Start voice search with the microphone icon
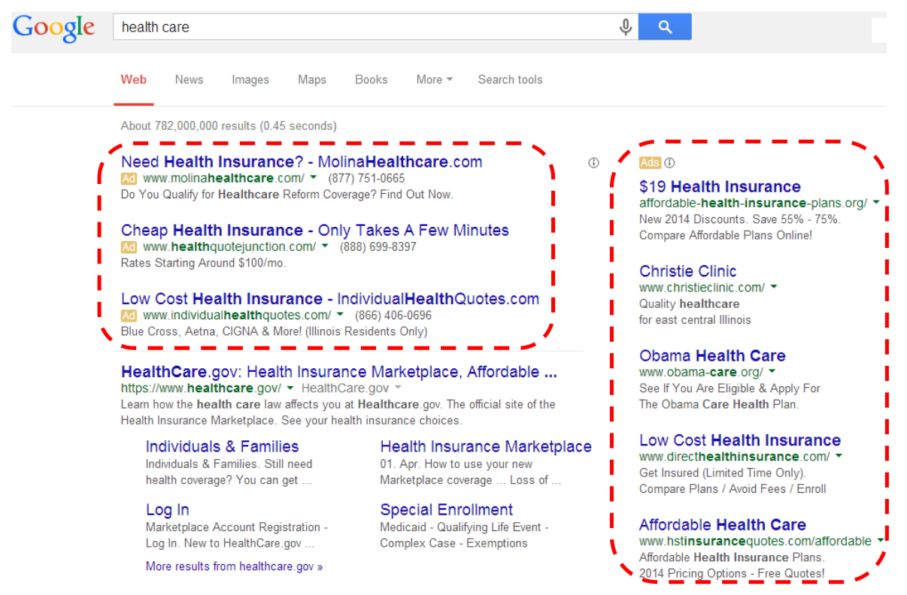The height and width of the screenshot is (595, 907). click(x=625, y=28)
